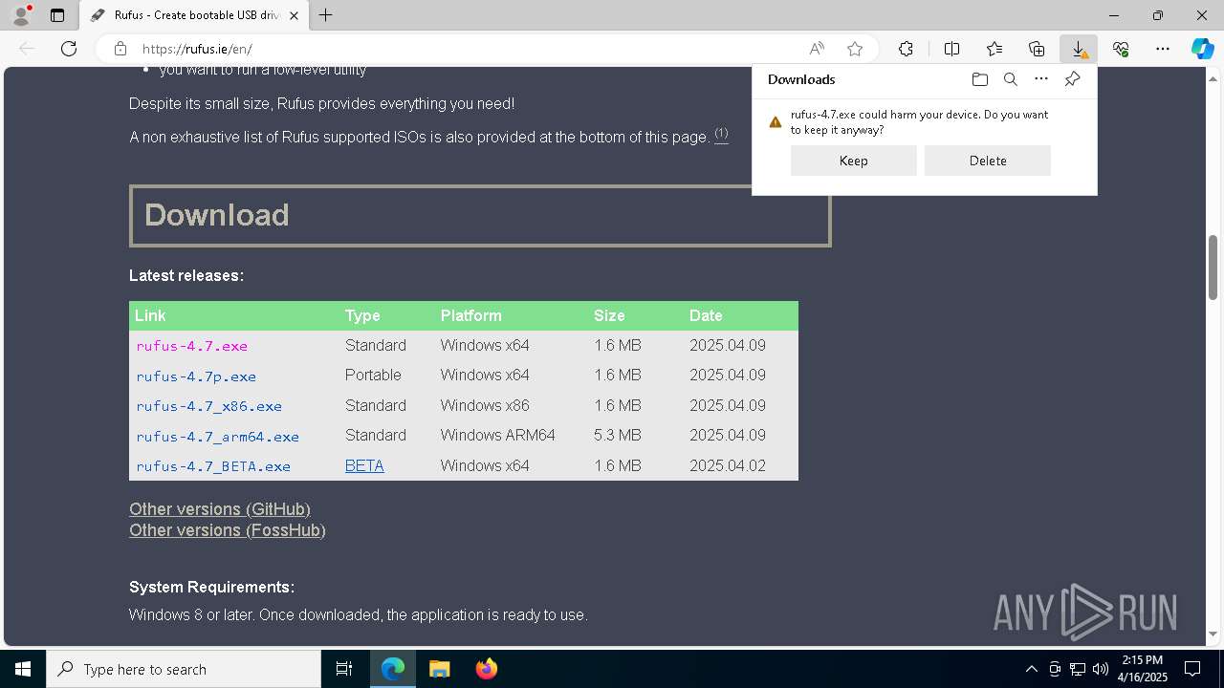Click the taskbar search box
This screenshot has height=688, width=1224.
pyautogui.click(x=184, y=669)
